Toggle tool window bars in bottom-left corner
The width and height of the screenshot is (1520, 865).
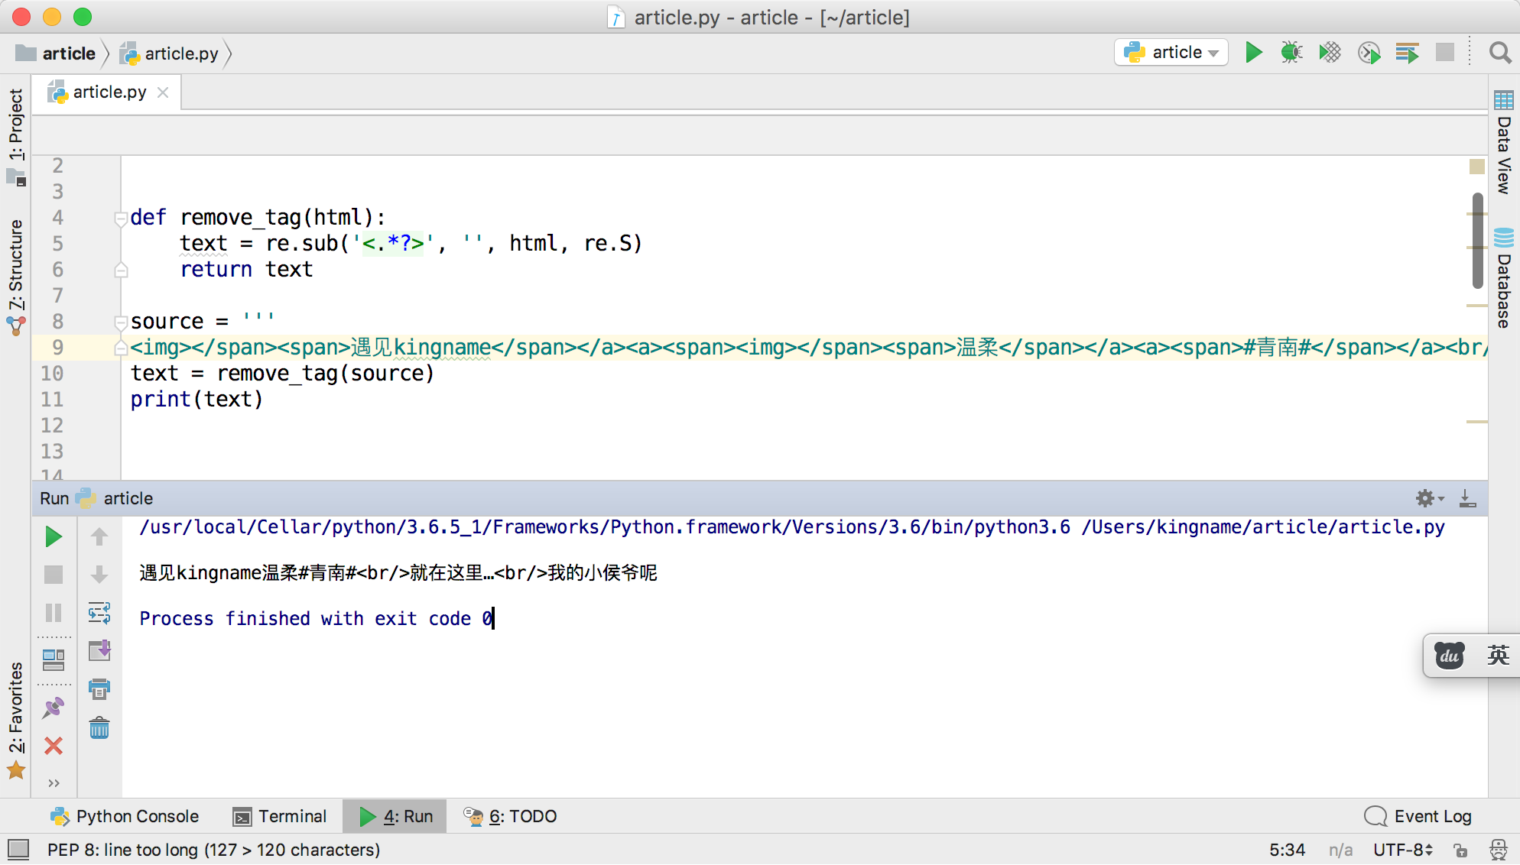[18, 849]
